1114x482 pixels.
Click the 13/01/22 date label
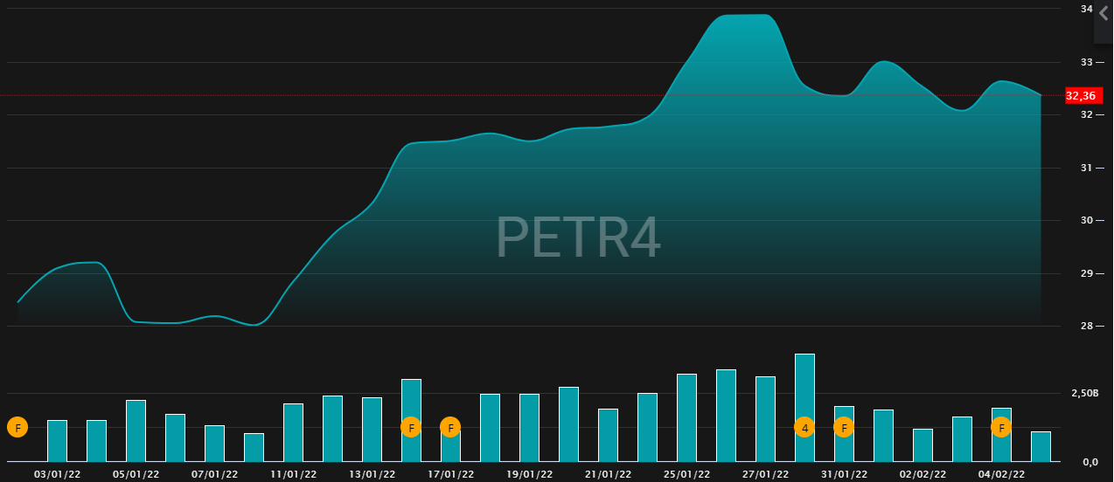(x=372, y=474)
